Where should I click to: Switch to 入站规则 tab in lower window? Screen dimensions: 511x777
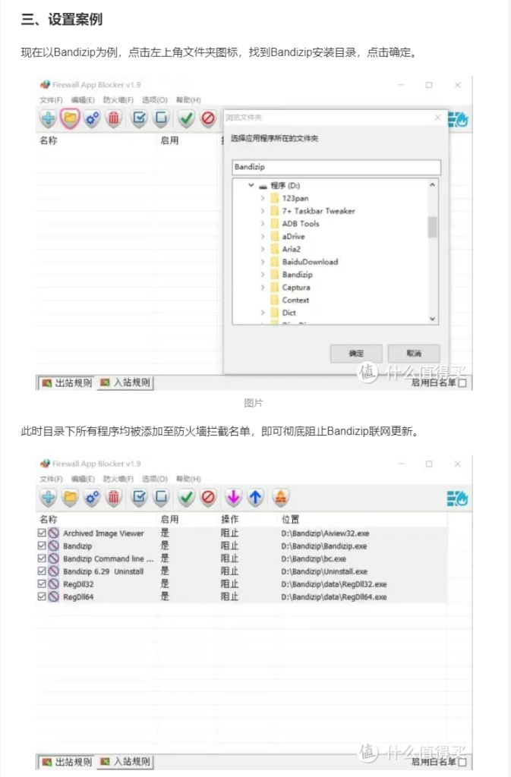(126, 762)
